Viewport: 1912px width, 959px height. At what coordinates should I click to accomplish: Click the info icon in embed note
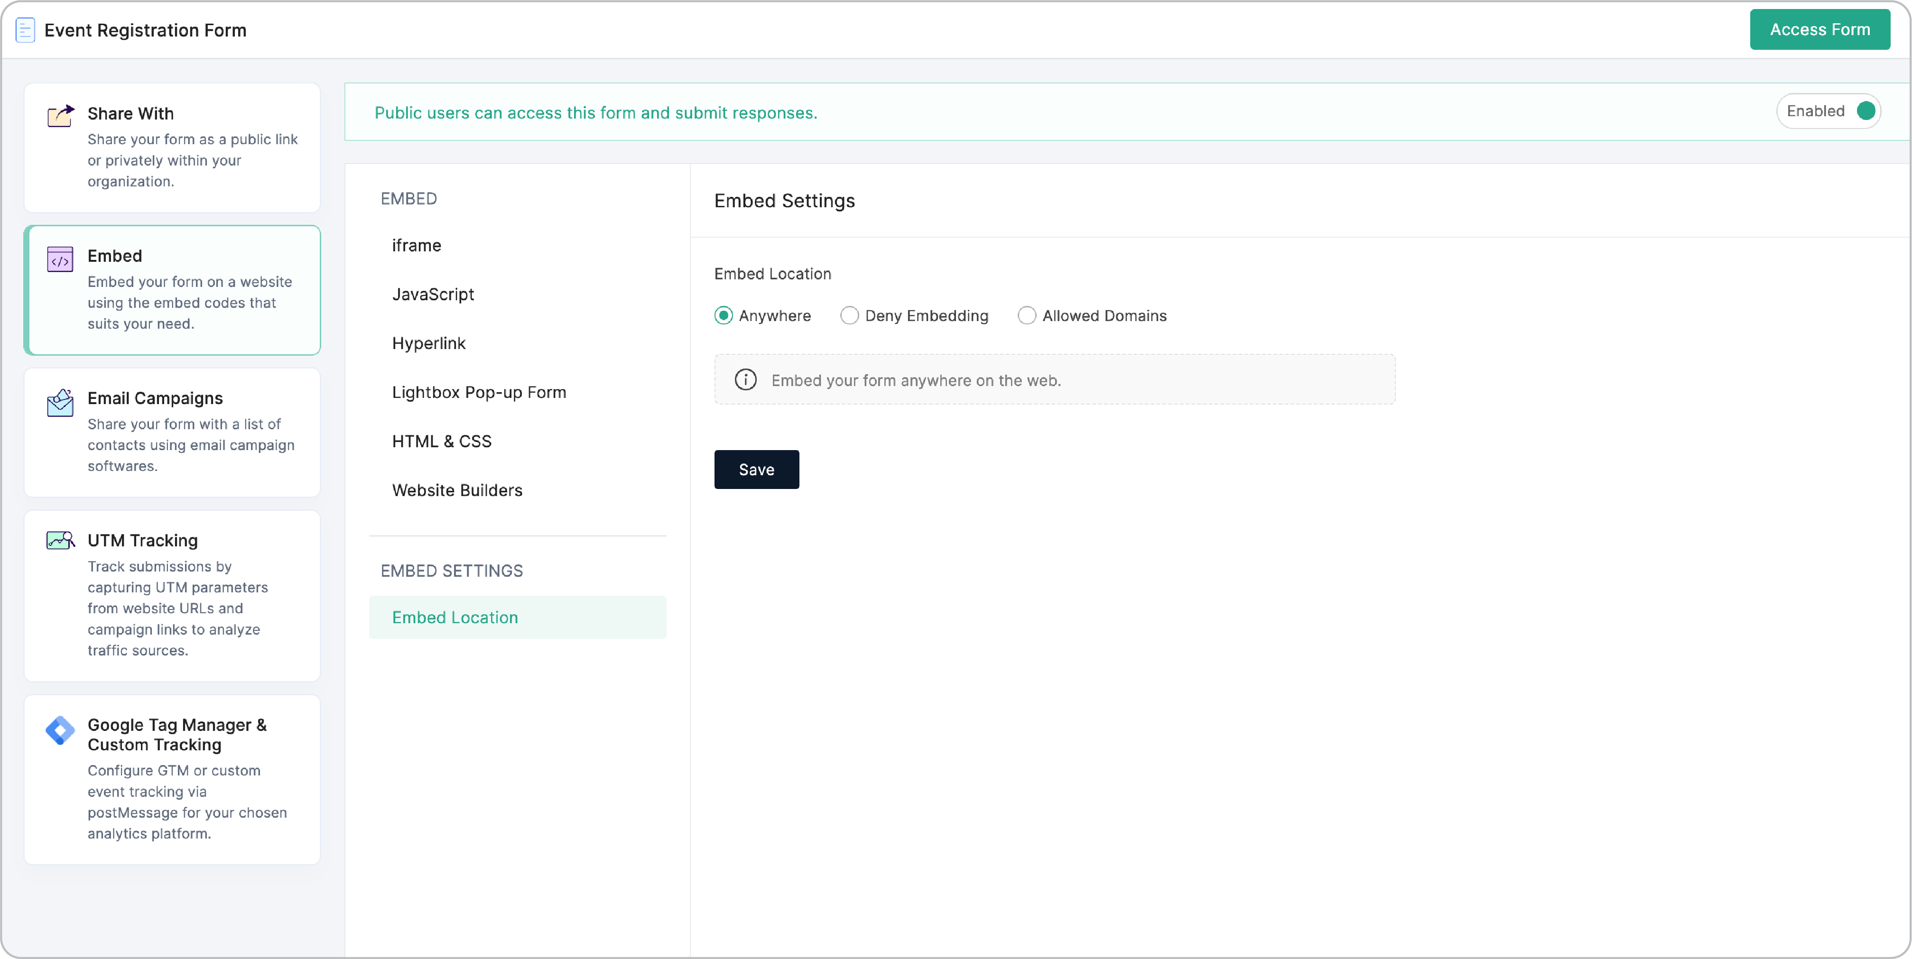(x=745, y=380)
